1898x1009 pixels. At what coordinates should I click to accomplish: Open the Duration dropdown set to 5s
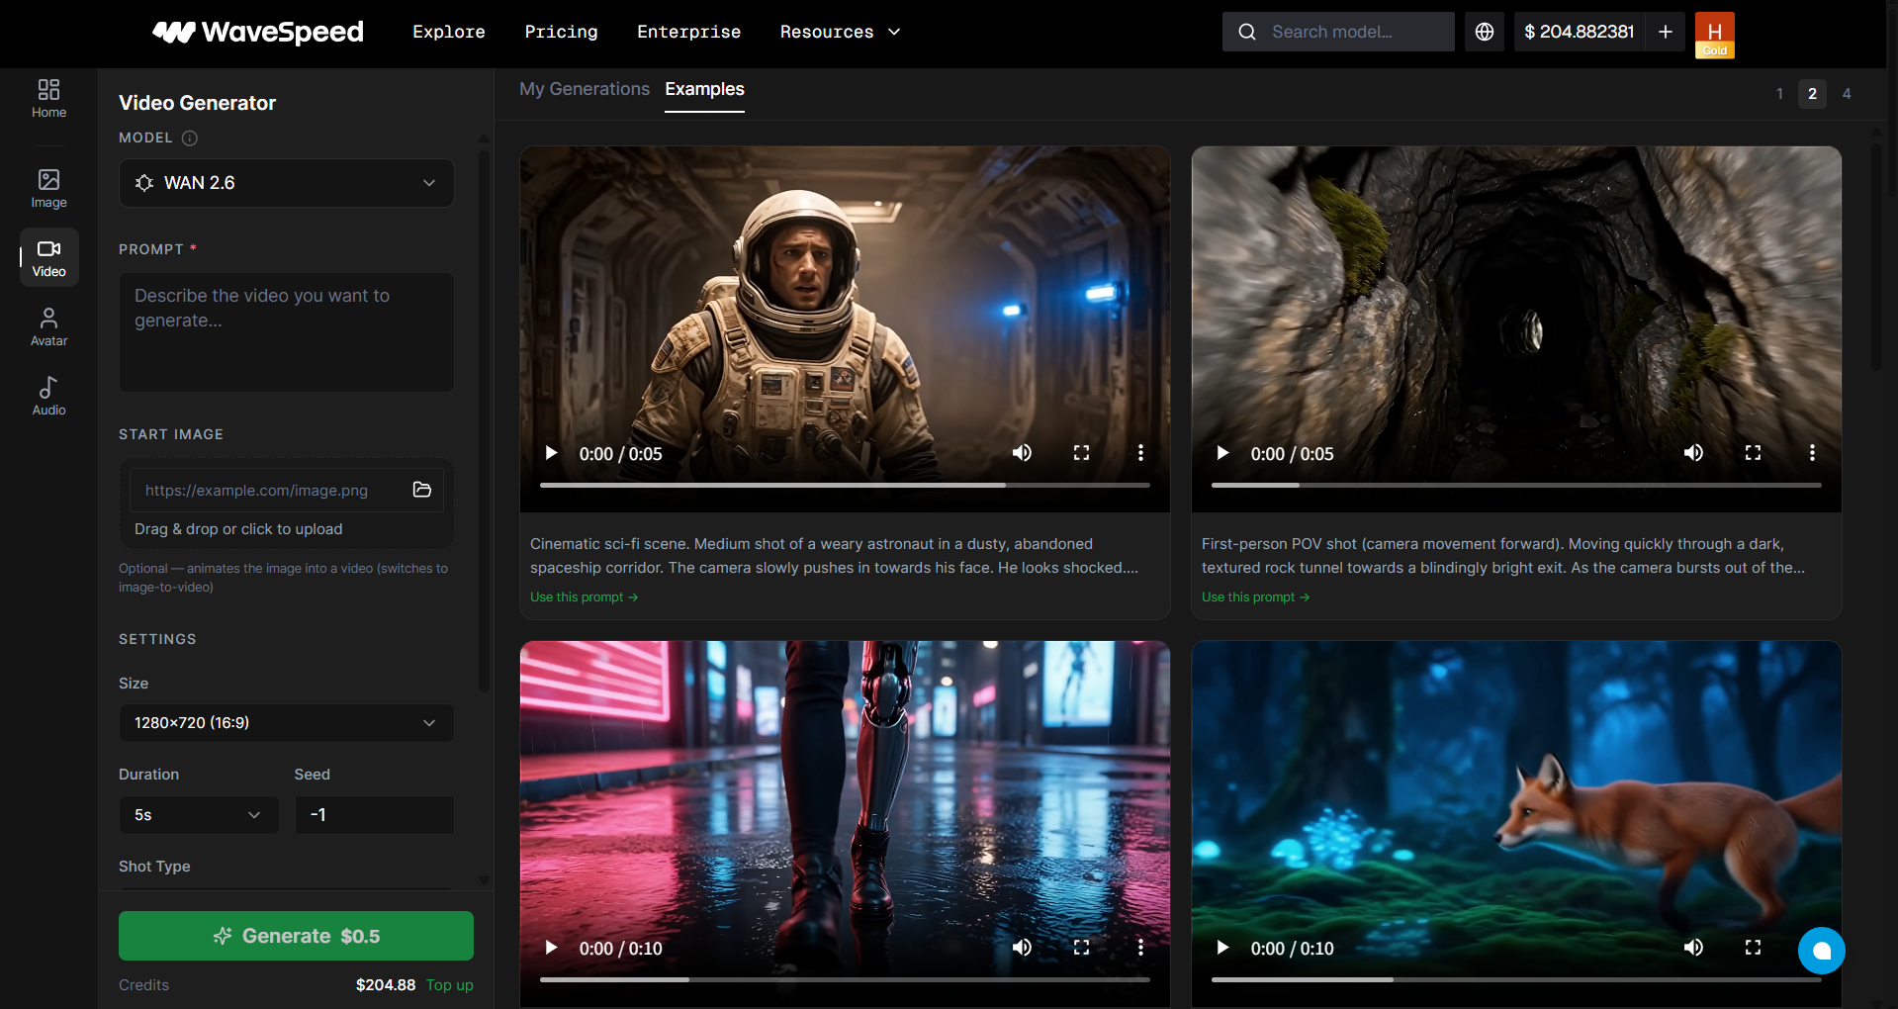coord(198,814)
